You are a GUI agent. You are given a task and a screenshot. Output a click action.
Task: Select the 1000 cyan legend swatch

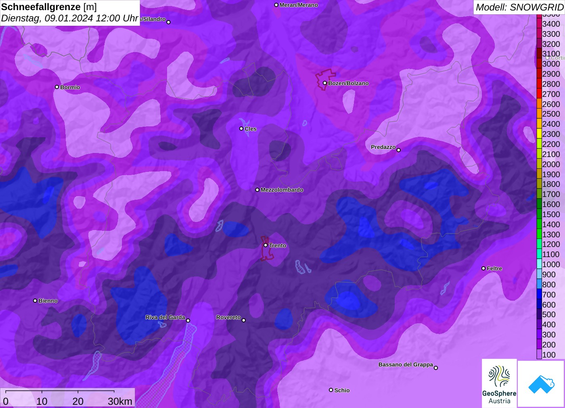pyautogui.click(x=539, y=264)
